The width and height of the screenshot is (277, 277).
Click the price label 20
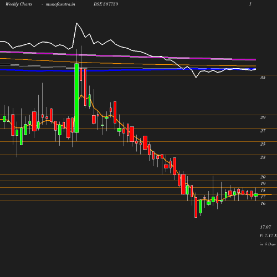tap(263, 177)
